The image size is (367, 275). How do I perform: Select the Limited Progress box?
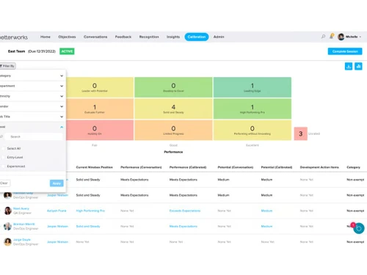173,130
